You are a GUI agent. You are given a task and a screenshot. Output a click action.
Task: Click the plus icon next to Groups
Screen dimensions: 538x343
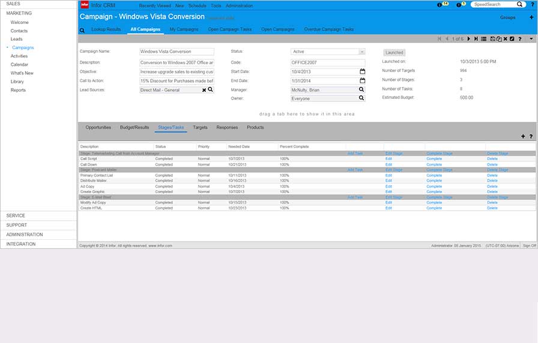coord(531,17)
